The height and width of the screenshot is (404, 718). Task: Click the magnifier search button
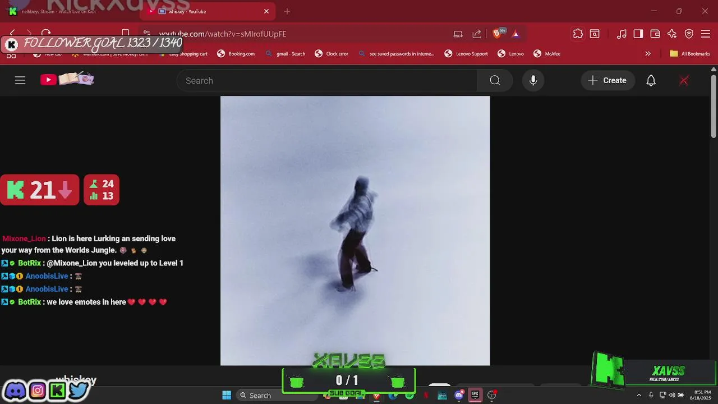pos(495,80)
